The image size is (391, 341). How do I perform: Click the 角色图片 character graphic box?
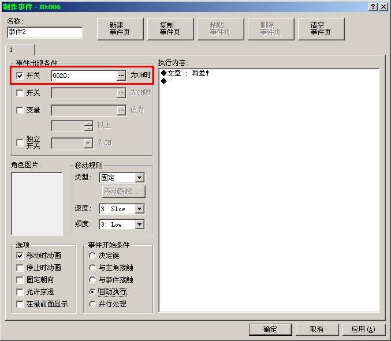click(37, 204)
